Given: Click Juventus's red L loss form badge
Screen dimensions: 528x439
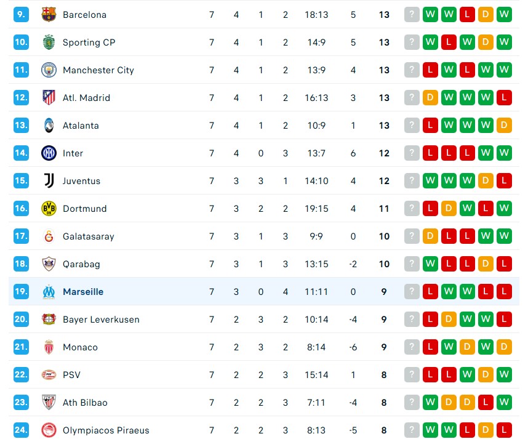Looking at the screenshot, I should click(504, 181).
